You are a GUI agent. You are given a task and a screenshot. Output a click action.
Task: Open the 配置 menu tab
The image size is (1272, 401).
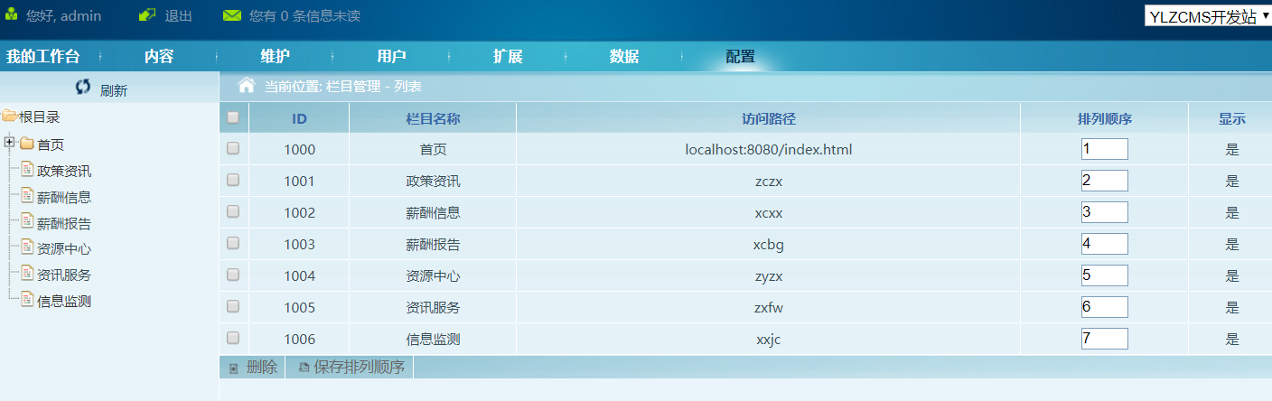click(x=740, y=56)
